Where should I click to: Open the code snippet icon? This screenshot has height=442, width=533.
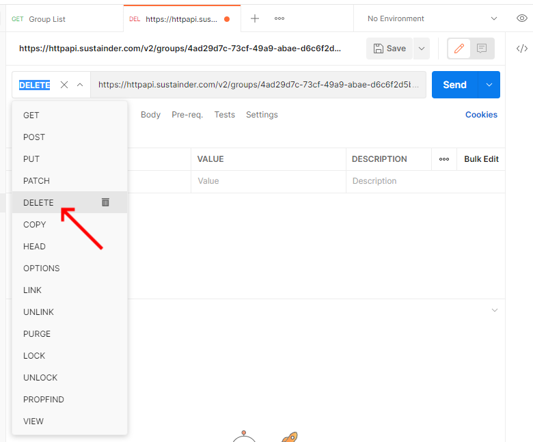(521, 49)
